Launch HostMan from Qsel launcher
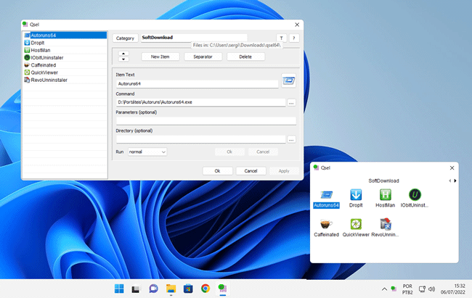The image size is (472, 298). [x=385, y=199]
